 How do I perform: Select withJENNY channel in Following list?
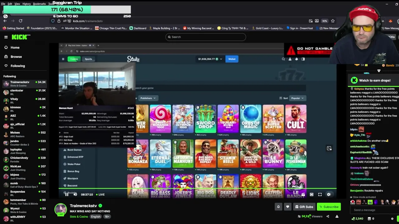[x=24, y=218]
